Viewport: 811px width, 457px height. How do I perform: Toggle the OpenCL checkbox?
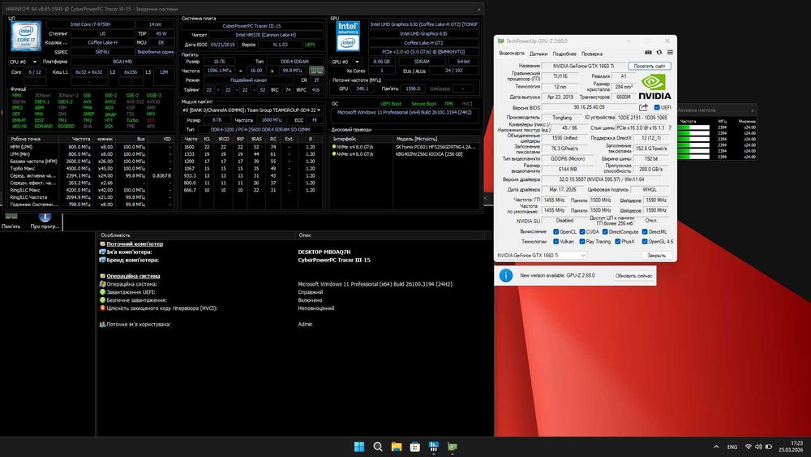pos(556,232)
